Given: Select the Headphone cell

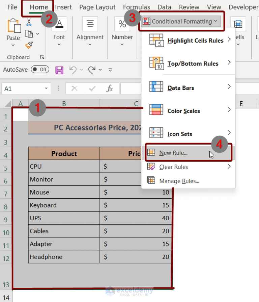Looking at the screenshot, I should [x=64, y=257].
